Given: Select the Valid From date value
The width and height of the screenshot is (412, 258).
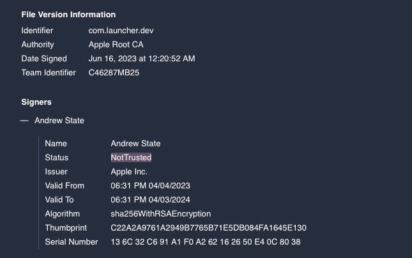Looking at the screenshot, I should click(150, 186).
